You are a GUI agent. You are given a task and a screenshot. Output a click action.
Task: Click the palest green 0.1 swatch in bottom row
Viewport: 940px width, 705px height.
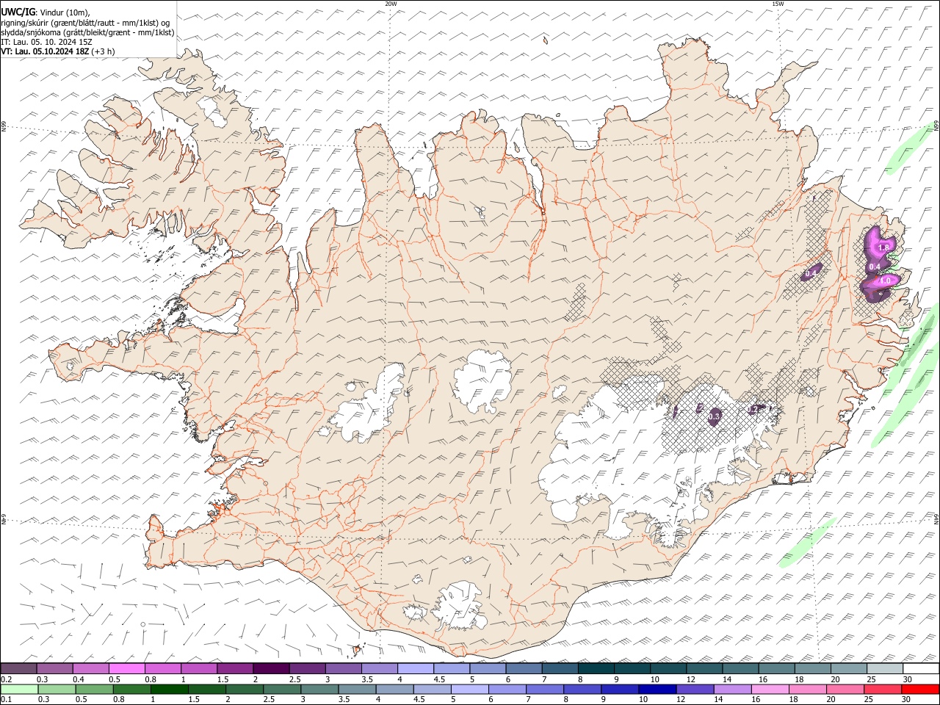point(19,689)
